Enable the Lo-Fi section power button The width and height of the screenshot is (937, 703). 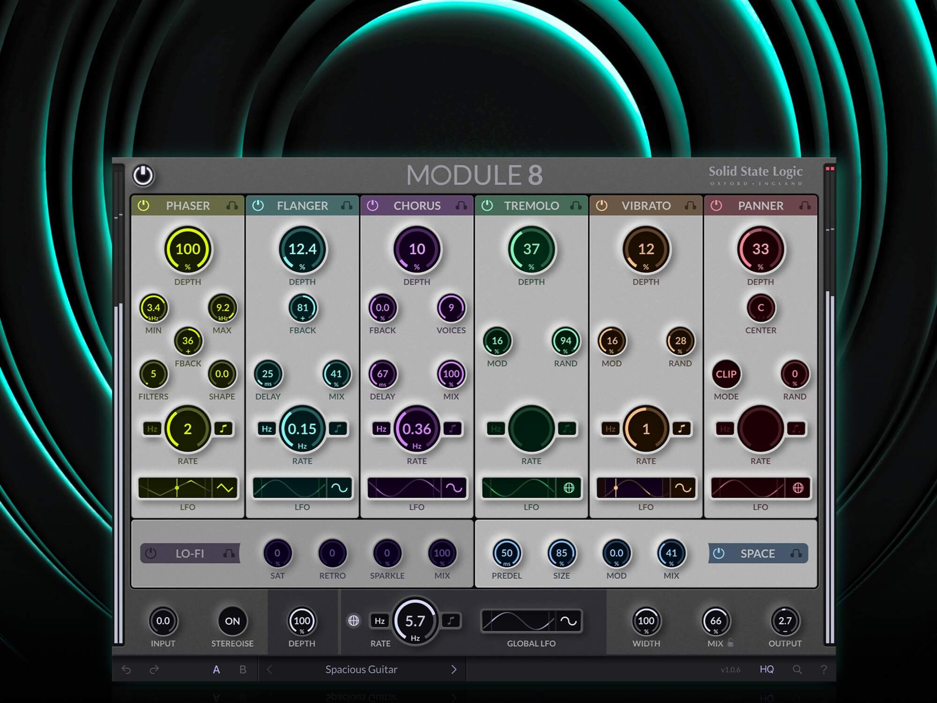[x=150, y=553]
